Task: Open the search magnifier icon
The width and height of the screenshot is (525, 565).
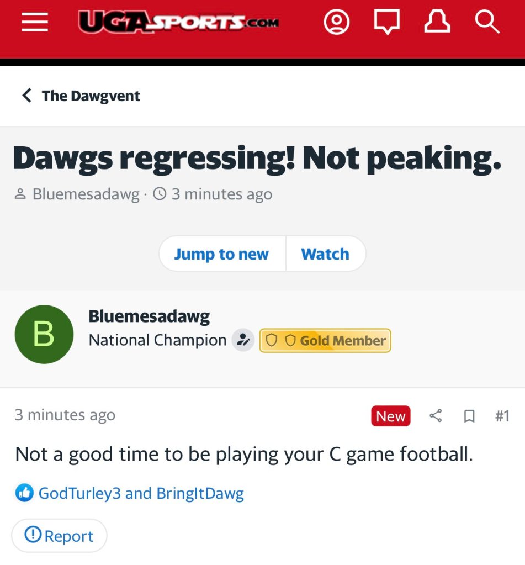Action: coord(487,23)
